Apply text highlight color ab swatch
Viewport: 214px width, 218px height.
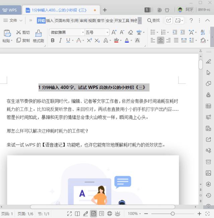pos(116,41)
